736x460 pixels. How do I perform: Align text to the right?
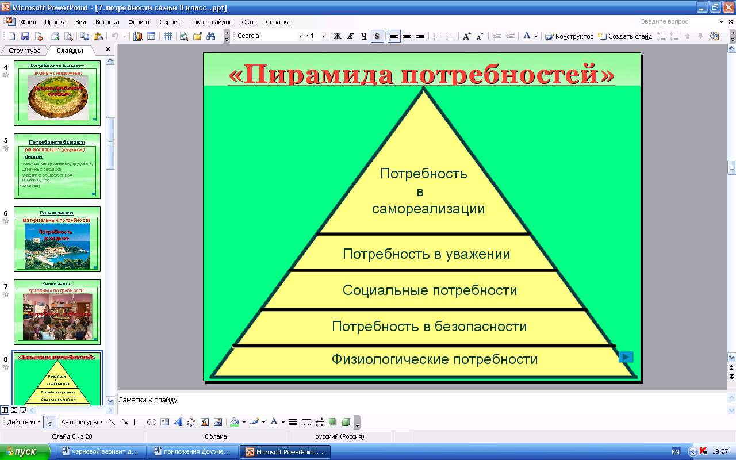tap(420, 36)
